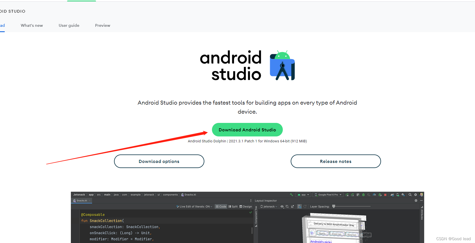Open the app run configuration dropdown
Screen dimensions: 475x243
[303, 195]
